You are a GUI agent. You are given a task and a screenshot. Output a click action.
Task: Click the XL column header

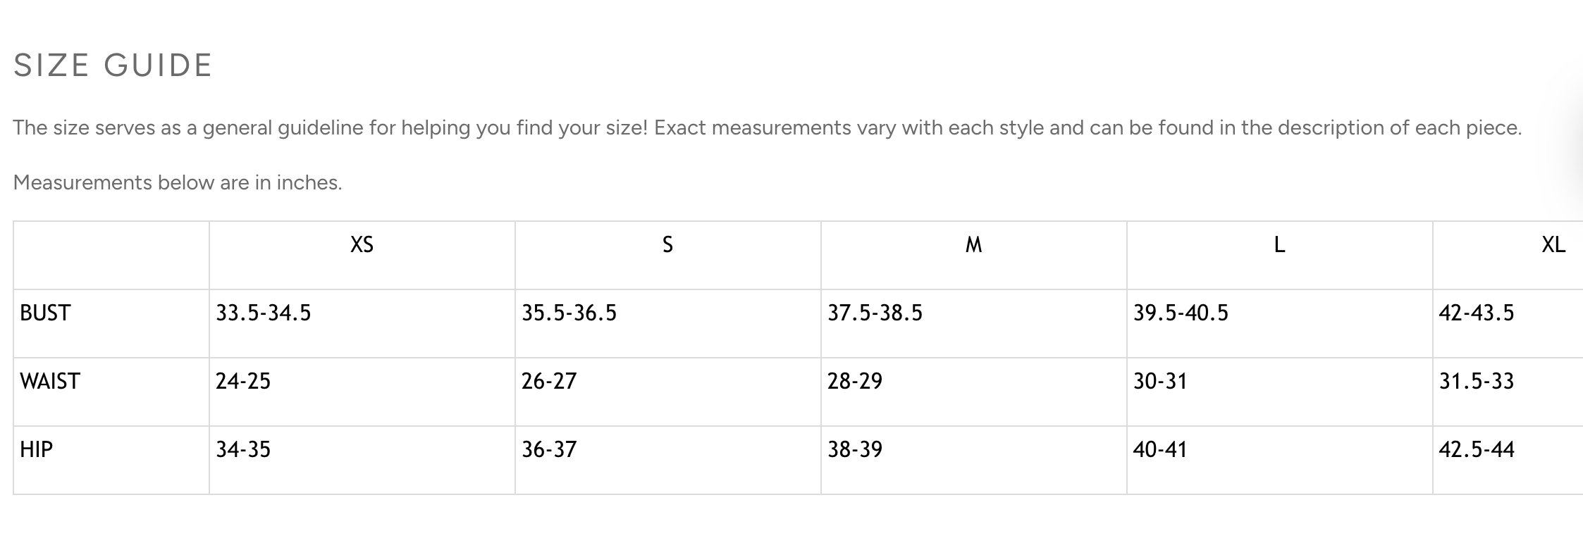pos(1553,245)
